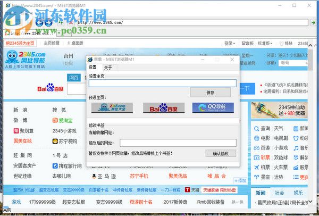Click the 亚马逊 link with icon
The height and width of the screenshot is (216, 319).
coord(104,176)
